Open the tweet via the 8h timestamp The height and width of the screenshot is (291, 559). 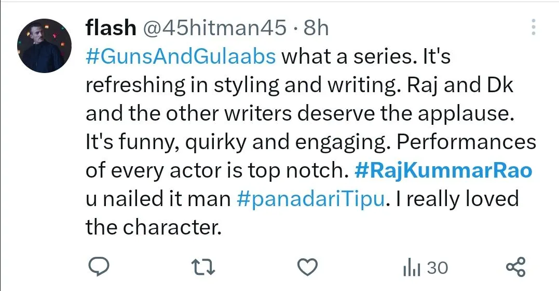coord(316,27)
